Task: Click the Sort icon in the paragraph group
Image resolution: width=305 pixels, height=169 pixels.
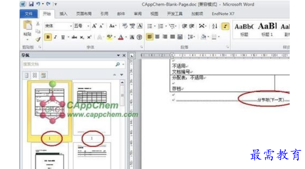Action: [x=214, y=26]
